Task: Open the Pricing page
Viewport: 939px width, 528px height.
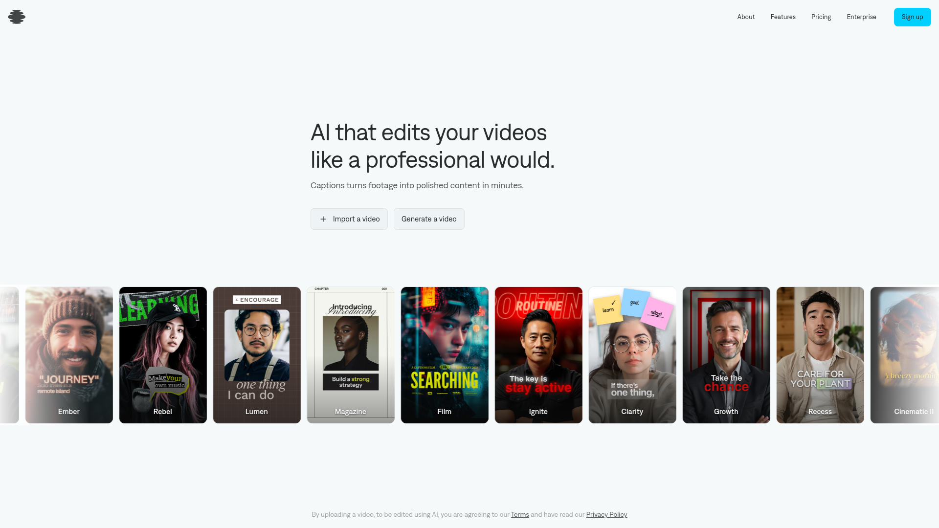Action: click(821, 17)
